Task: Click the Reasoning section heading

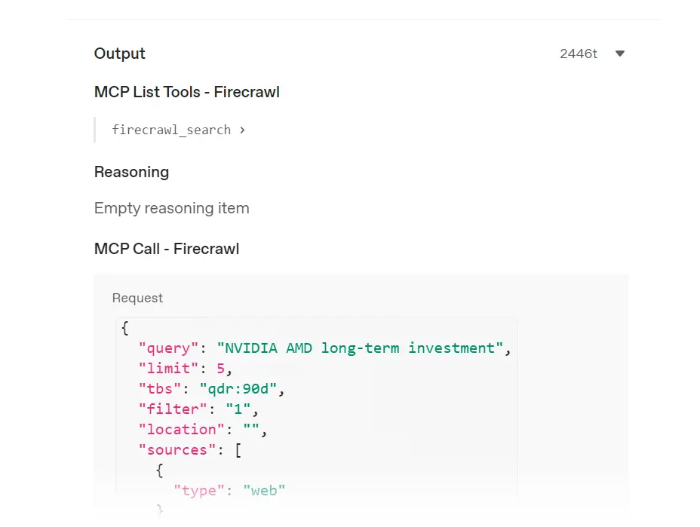Action: coord(131,172)
